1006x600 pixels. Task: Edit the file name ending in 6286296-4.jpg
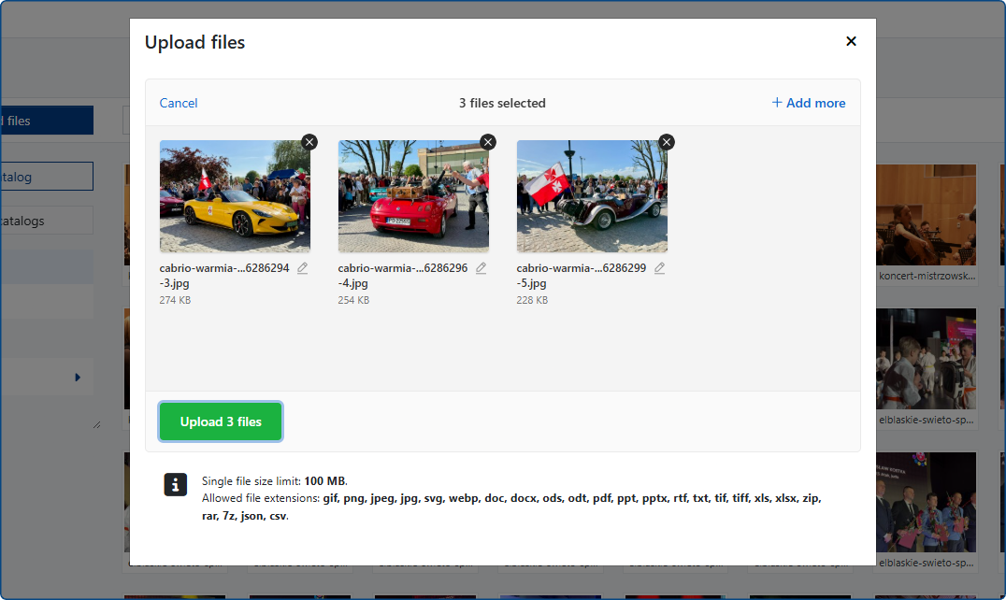pos(481,268)
